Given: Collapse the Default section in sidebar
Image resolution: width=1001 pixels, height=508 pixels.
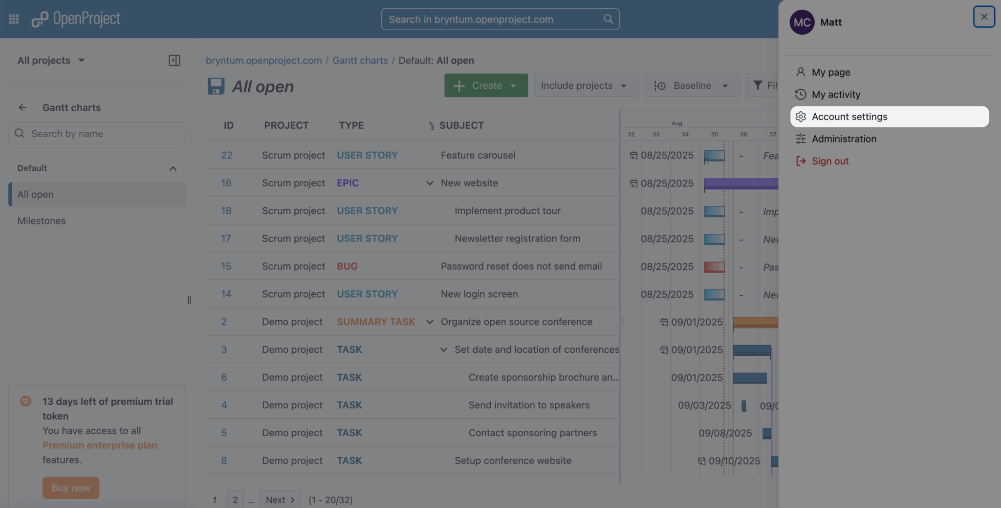Looking at the screenshot, I should pos(173,168).
